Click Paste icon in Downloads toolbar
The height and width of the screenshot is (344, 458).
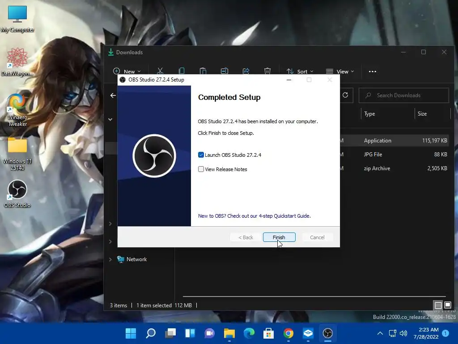tap(203, 71)
